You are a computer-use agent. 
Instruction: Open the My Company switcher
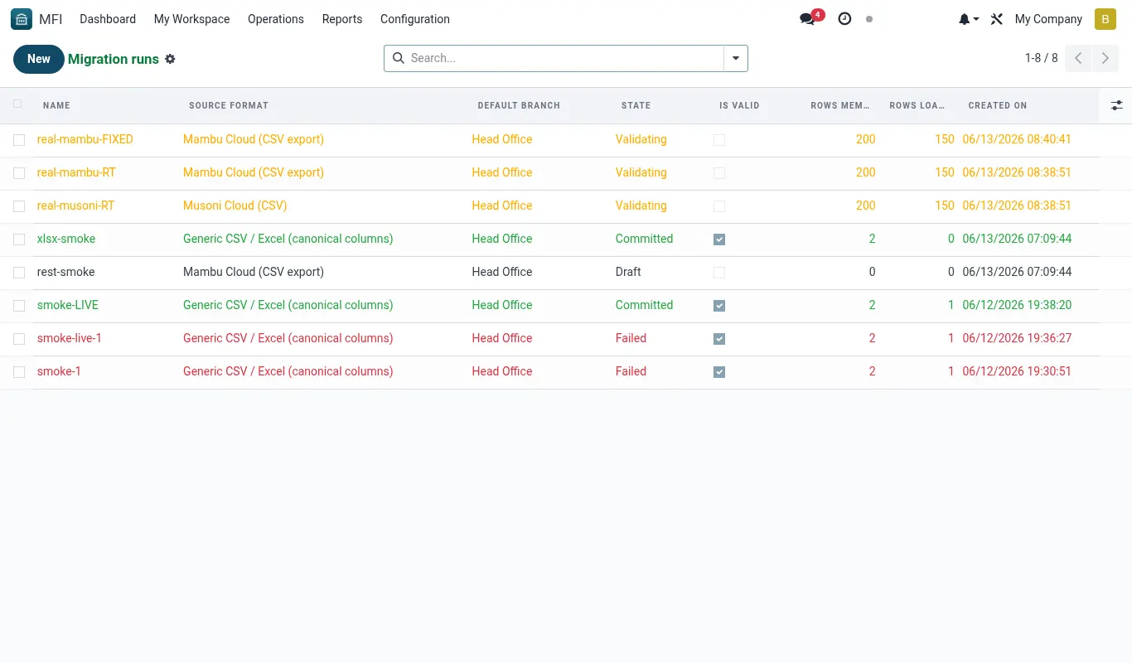[1048, 19]
